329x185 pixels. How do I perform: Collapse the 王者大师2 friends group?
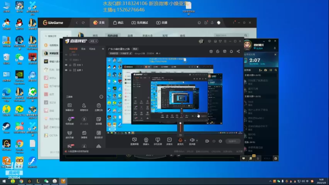click(x=253, y=75)
